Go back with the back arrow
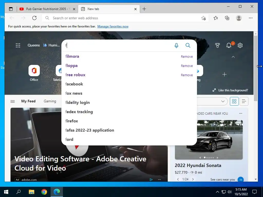The width and height of the screenshot is (263, 197). [12, 18]
